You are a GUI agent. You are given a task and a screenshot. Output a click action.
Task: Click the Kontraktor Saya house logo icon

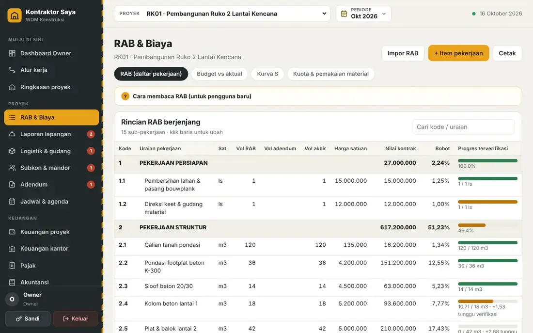tap(15, 16)
